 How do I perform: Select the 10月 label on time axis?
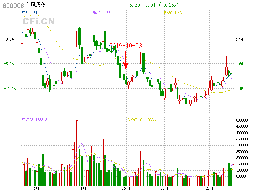(126, 188)
